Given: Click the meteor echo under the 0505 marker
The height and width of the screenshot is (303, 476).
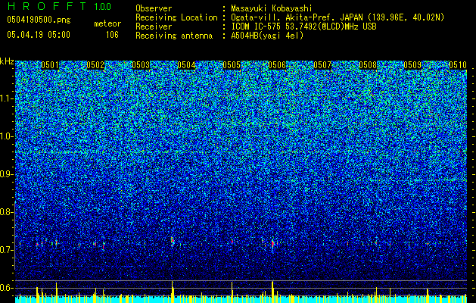Looking at the screenshot, I should 232,242.
